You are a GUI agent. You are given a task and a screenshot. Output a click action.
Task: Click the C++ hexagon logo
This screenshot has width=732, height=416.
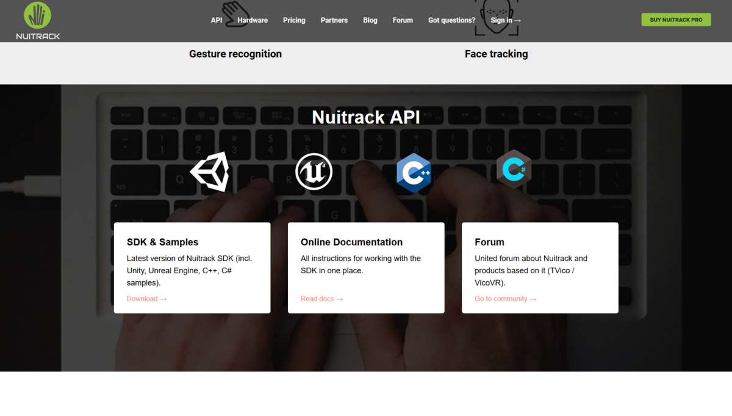click(414, 173)
